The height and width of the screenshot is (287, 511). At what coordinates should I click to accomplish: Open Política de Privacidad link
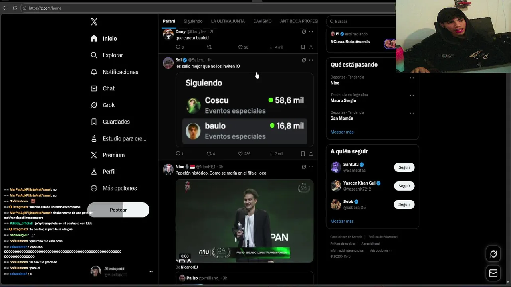(x=383, y=237)
